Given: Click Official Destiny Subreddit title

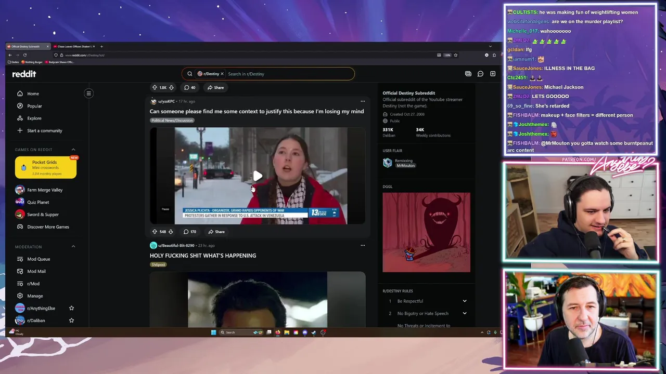Looking at the screenshot, I should 409,93.
